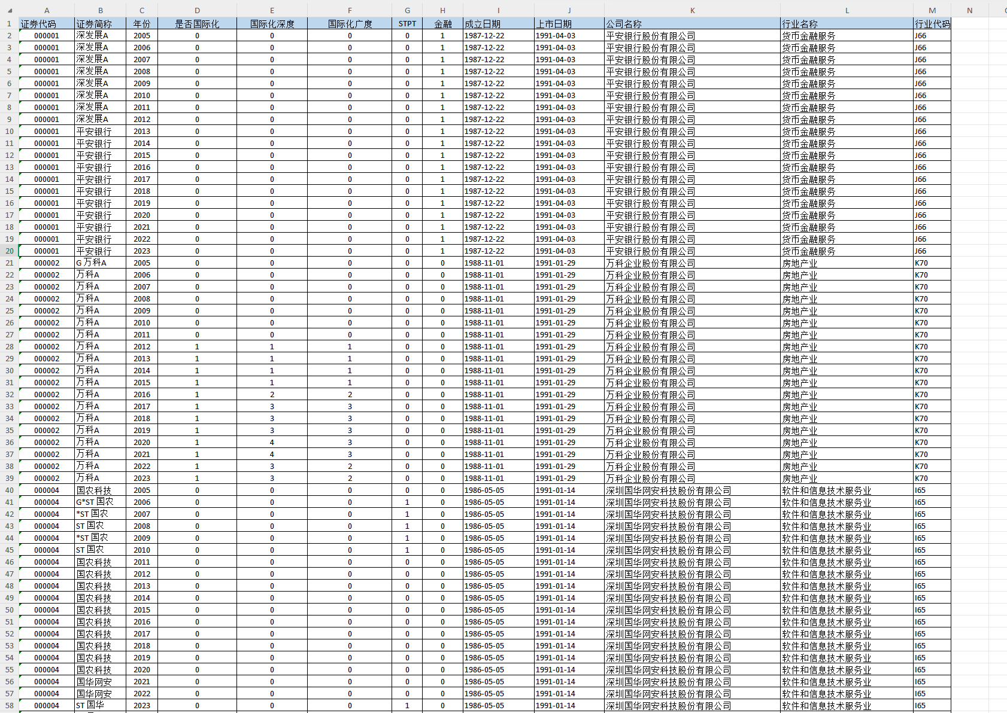Click 1987-12-22 in row 5
Image resolution: width=1007 pixels, height=713 pixels.
(x=499, y=72)
